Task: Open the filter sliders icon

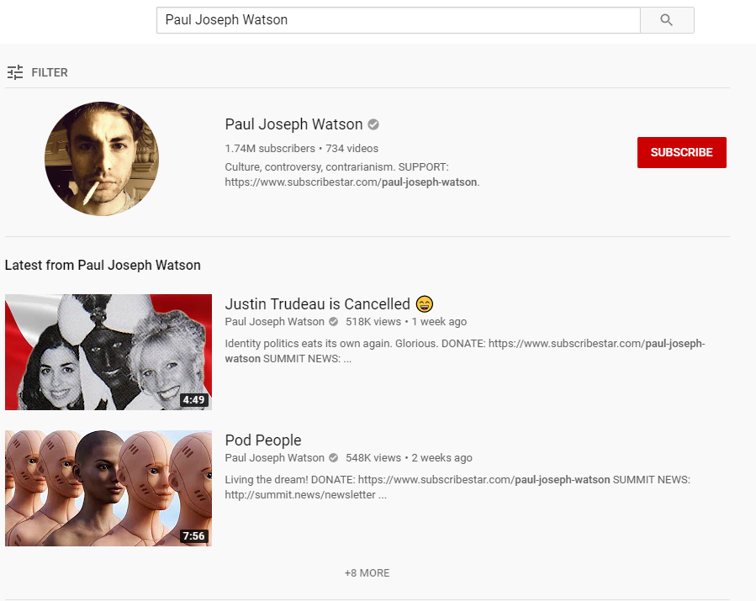Action: [15, 72]
